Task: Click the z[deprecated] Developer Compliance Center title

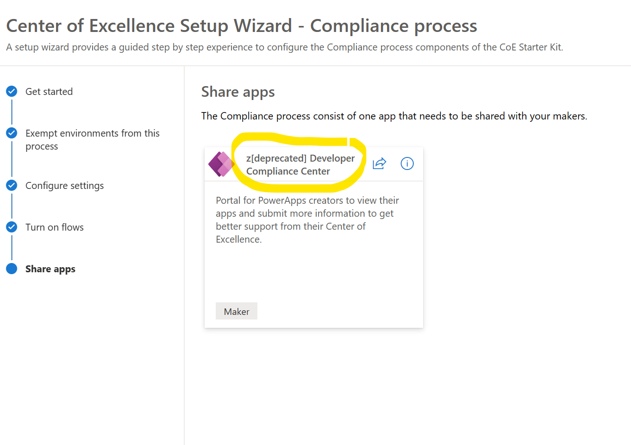Action: [x=300, y=164]
